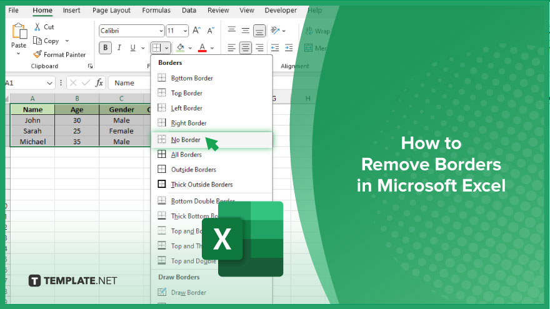550x309 pixels.
Task: Open the Clipboard dialog launcher
Action: tap(90, 66)
